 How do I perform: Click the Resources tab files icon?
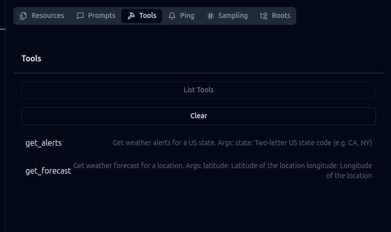[23, 16]
